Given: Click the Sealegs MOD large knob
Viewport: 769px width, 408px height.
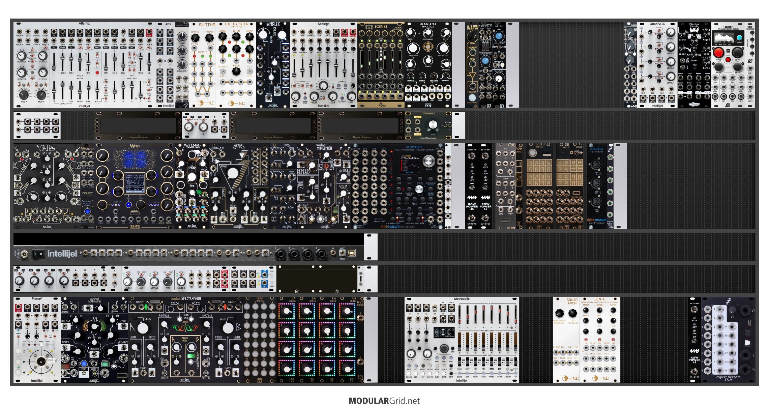Looking at the screenshot, I should (323, 85).
